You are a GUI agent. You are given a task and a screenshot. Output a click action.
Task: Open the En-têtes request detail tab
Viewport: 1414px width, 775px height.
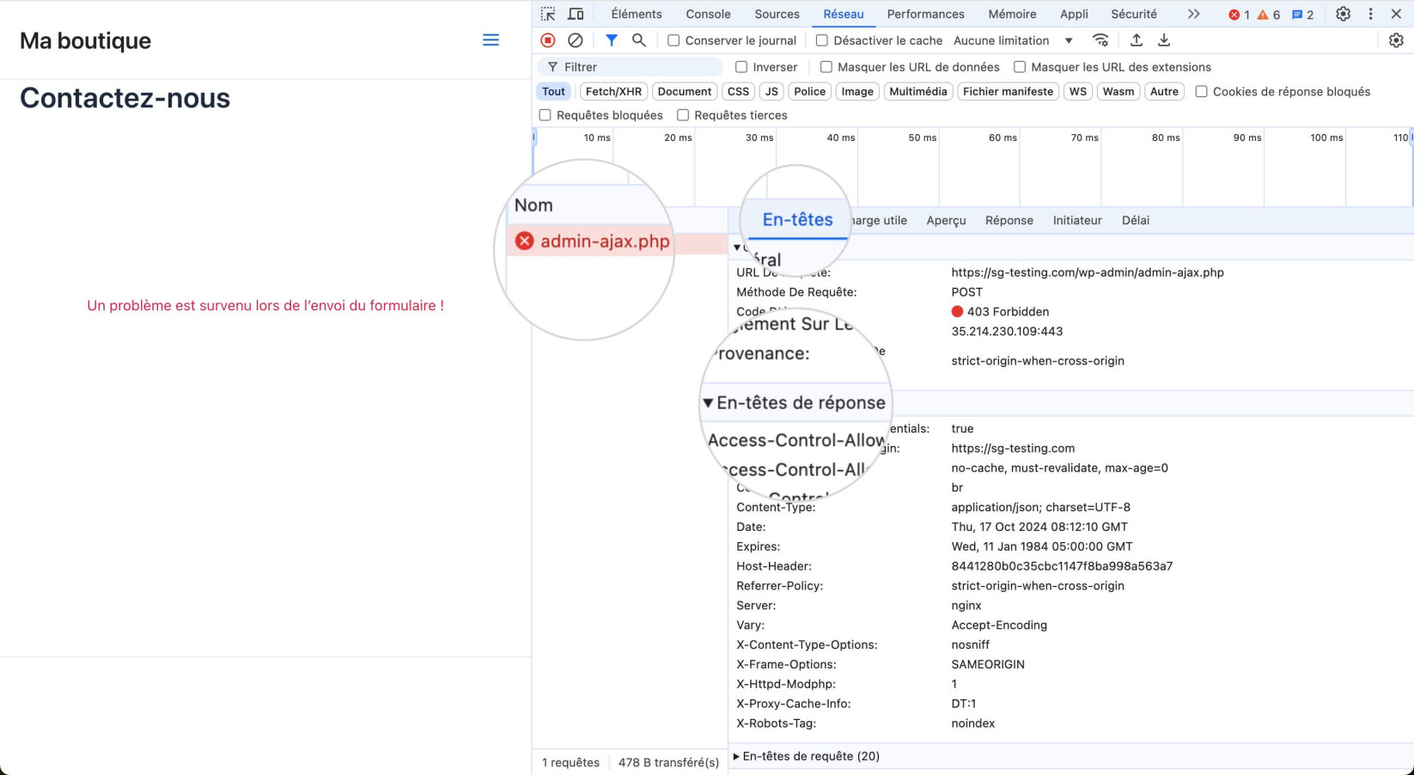797,220
